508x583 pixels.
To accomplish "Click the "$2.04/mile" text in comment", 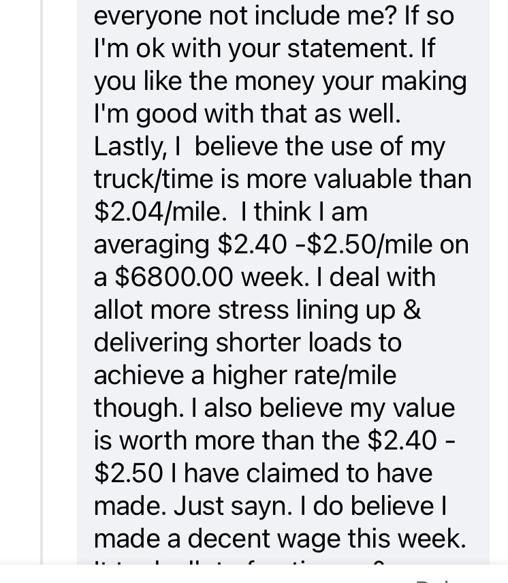I will tap(160, 212).
